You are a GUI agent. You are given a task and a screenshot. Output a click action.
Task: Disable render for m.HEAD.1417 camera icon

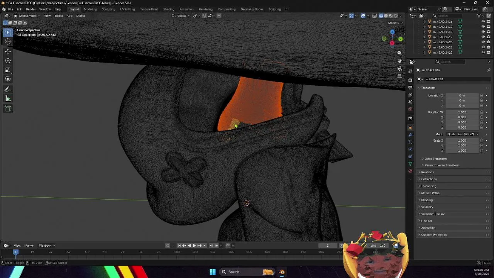click(488, 27)
